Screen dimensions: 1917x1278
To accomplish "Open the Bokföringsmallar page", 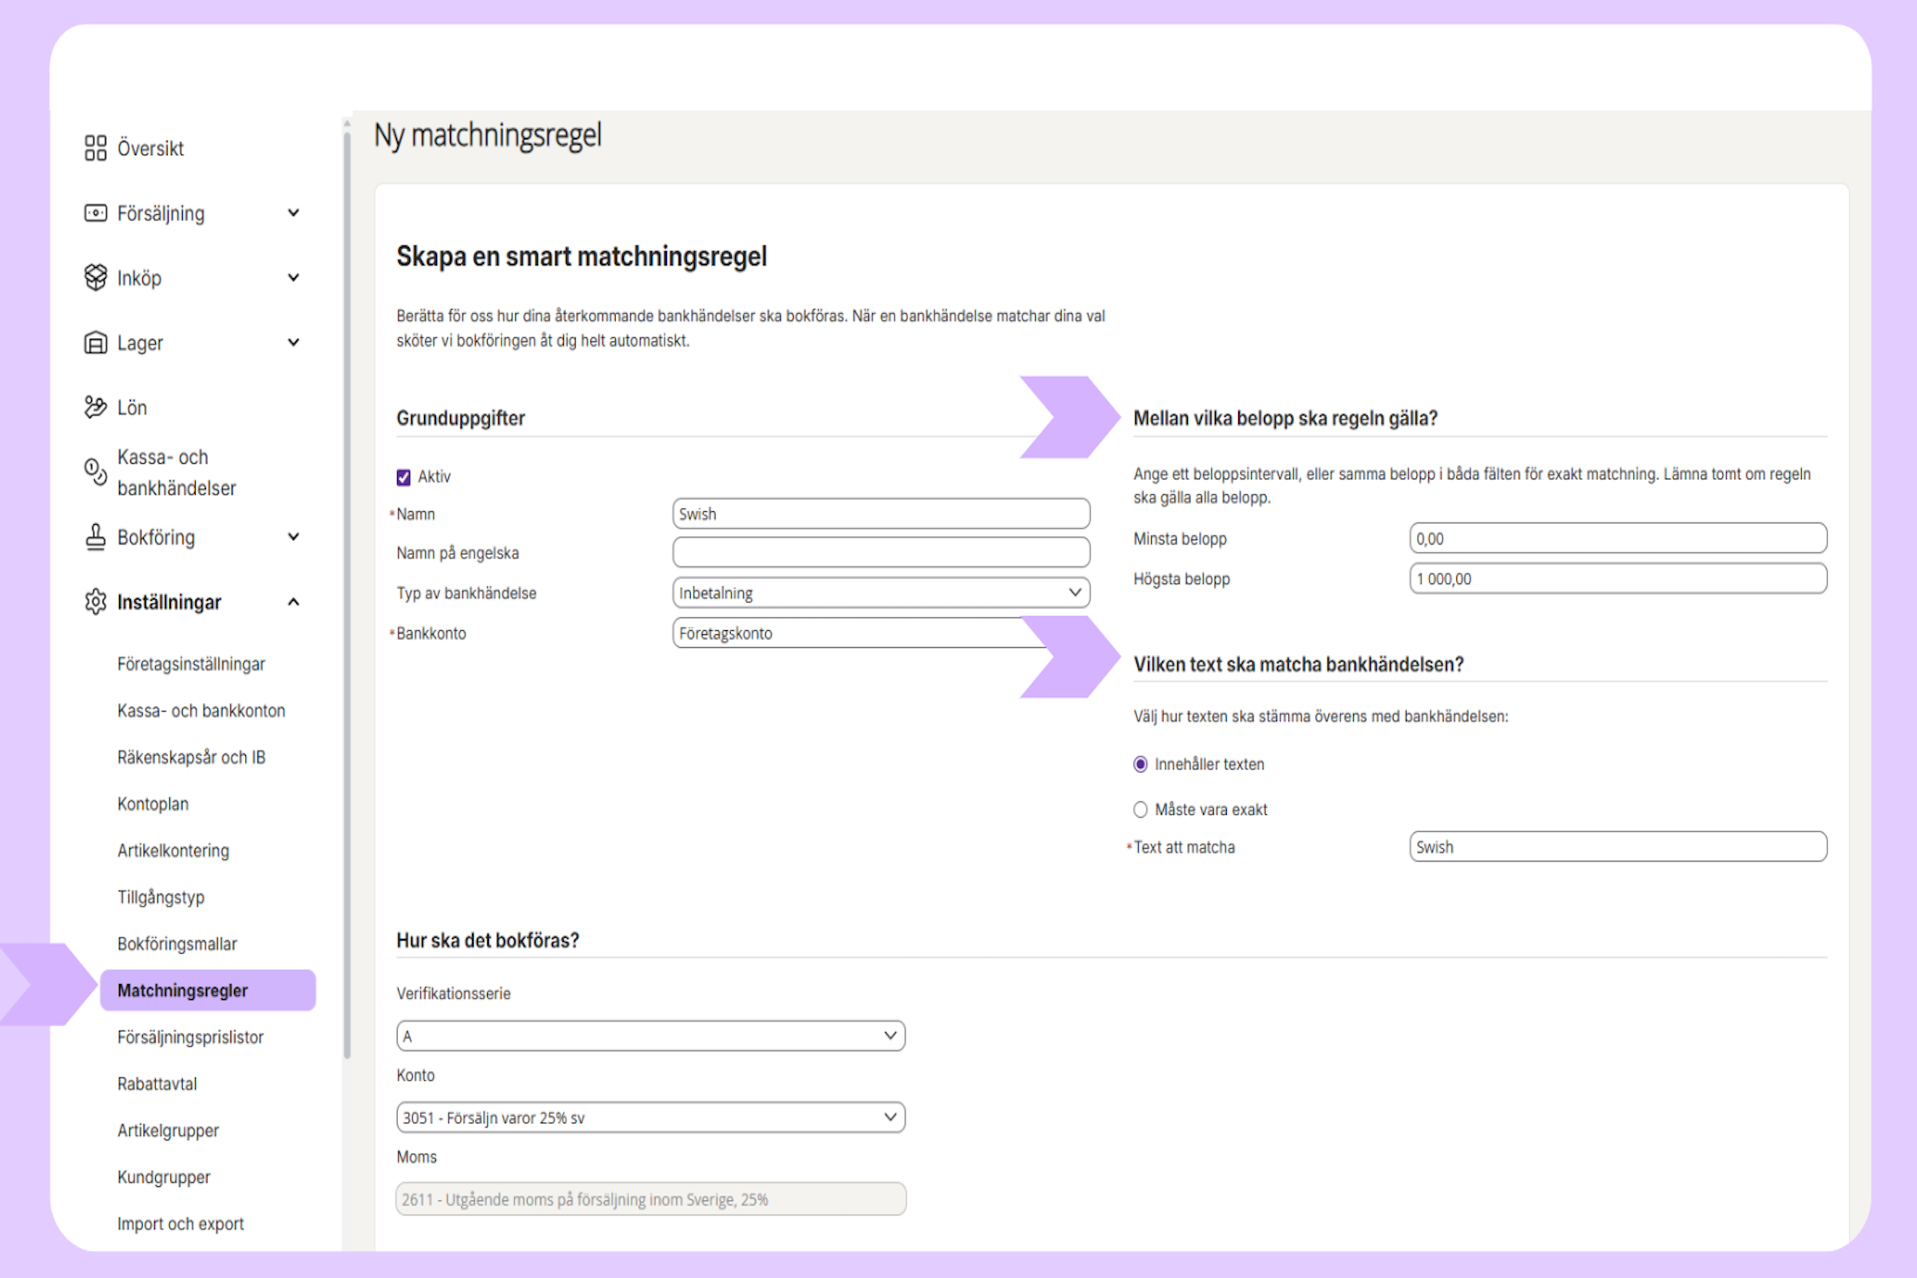I will point(177,944).
